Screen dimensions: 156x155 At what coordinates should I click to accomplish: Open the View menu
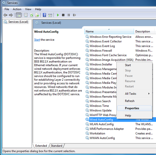[x=28, y=9]
